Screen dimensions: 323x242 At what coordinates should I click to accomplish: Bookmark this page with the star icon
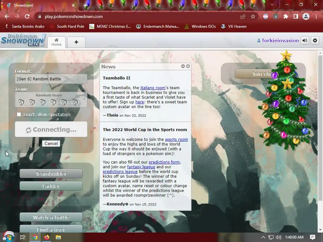pyautogui.click(x=253, y=16)
